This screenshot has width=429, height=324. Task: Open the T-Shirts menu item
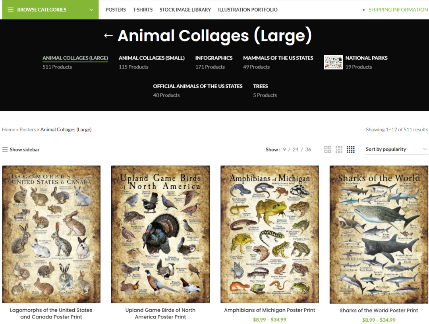(x=143, y=10)
